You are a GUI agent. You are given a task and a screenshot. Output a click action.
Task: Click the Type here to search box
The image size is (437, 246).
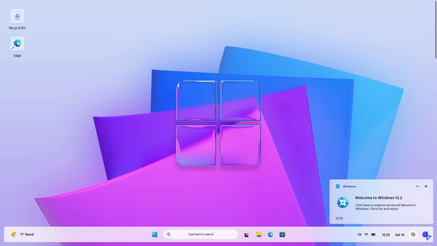point(200,234)
